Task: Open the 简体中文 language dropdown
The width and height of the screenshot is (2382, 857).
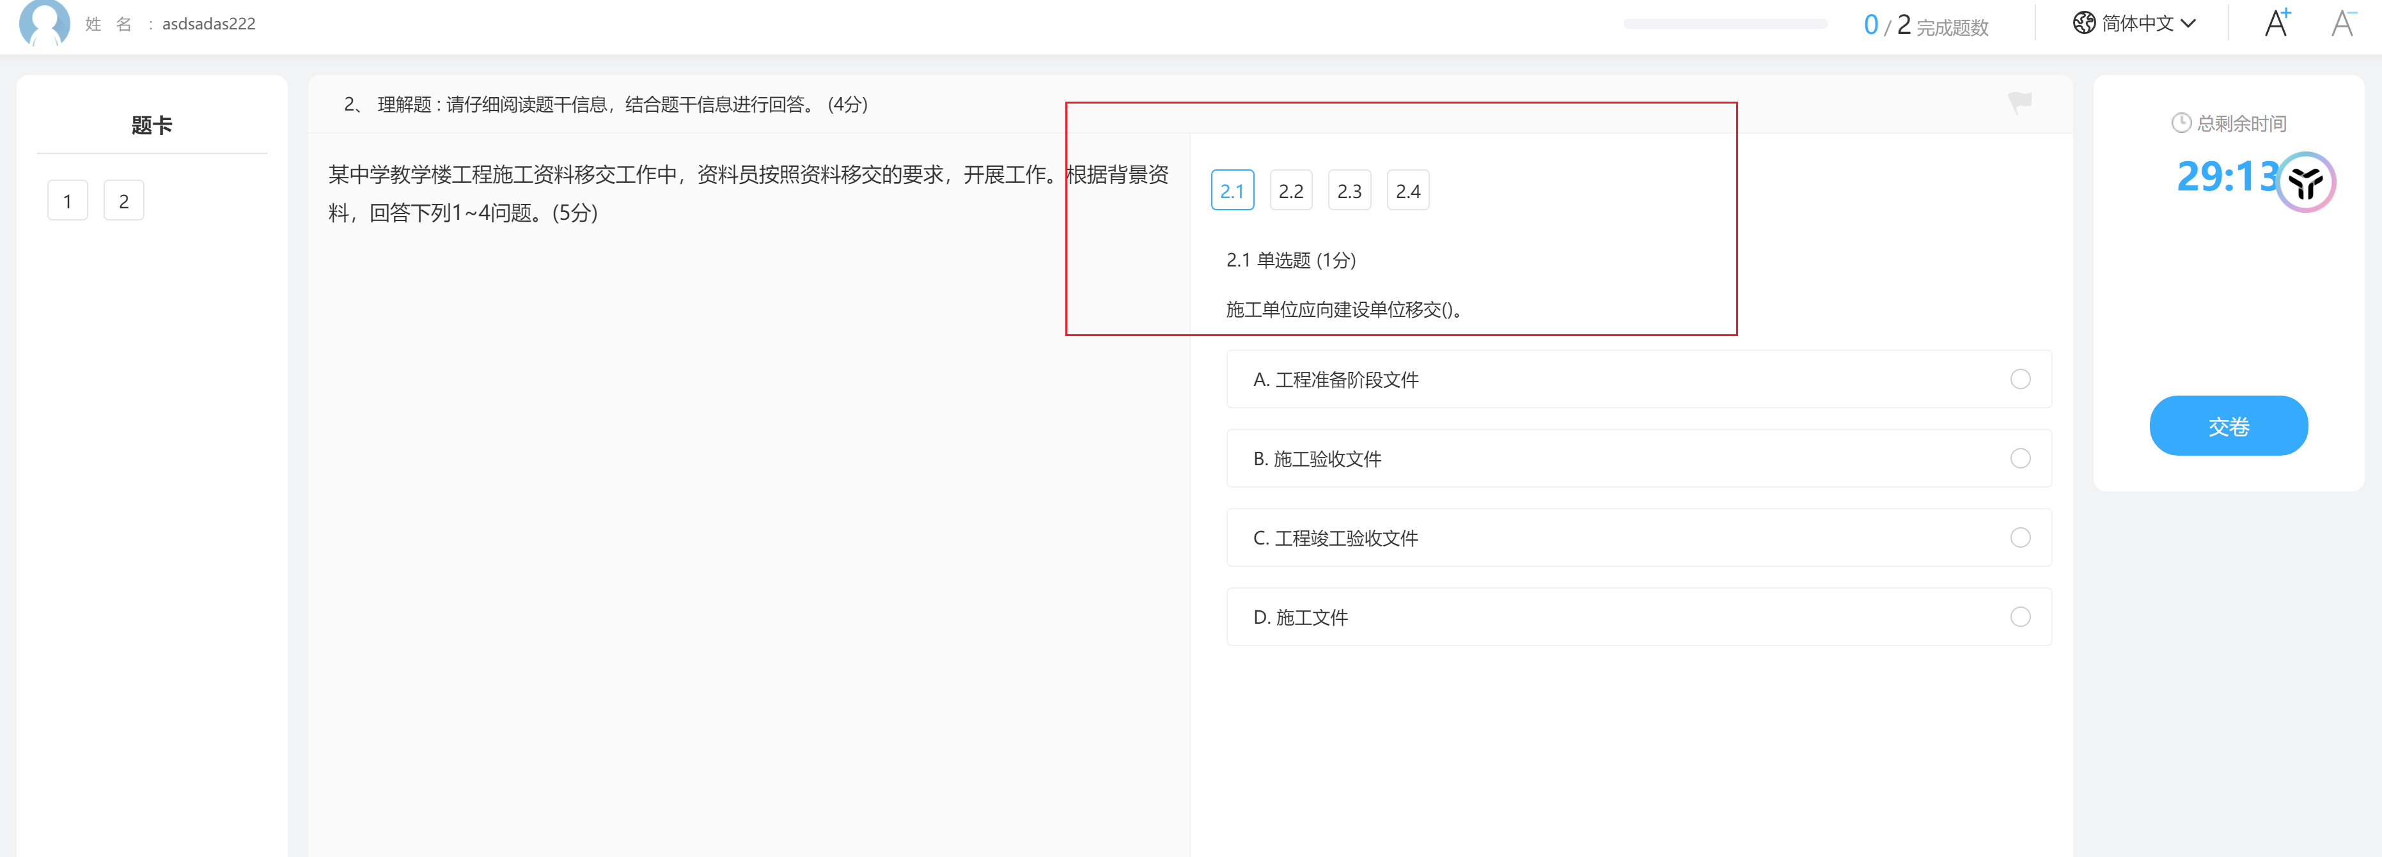Action: [x=2134, y=23]
